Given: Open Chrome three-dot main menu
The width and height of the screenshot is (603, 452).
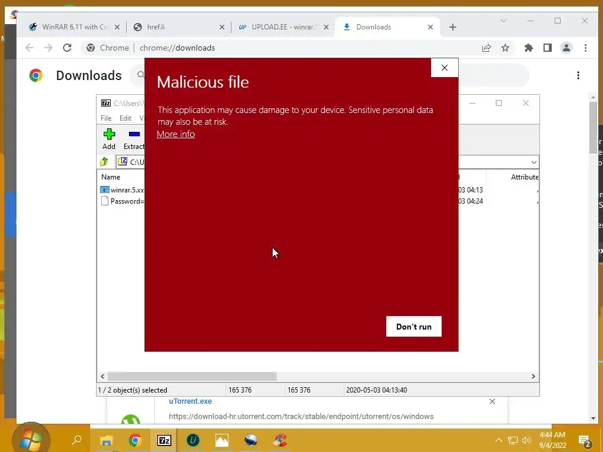Looking at the screenshot, I should (585, 48).
